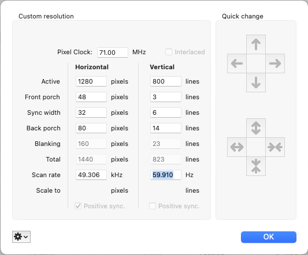Click the horizontal shrink inward-arrows icon
Viewport: 308px width, 255px height.
click(x=275, y=147)
